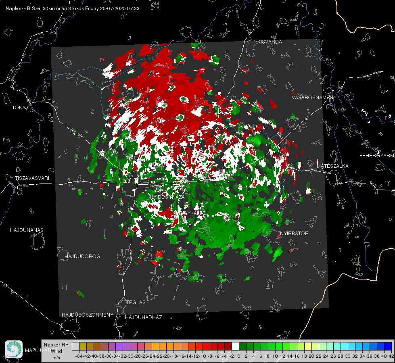Viewport: 395px width, 363px height.
Task: Click the VÁSÁROSNAMÉNY city label
Action: click(314, 98)
